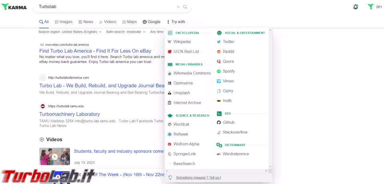Open the green Karma account icon
Image resolution: width=384 pixels, height=184 pixels.
click(370, 7)
